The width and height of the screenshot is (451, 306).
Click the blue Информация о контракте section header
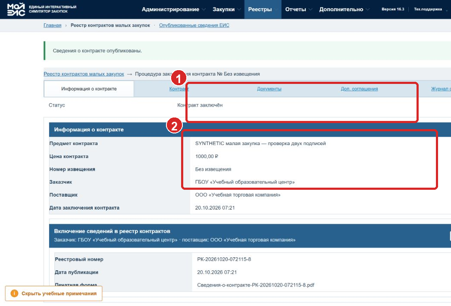tap(250, 130)
